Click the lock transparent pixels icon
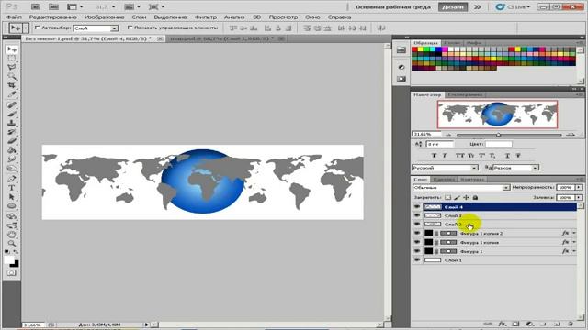The width and height of the screenshot is (588, 330). 447,197
